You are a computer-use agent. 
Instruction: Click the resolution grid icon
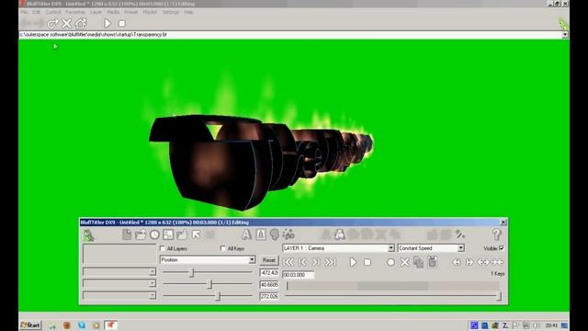coord(168,235)
